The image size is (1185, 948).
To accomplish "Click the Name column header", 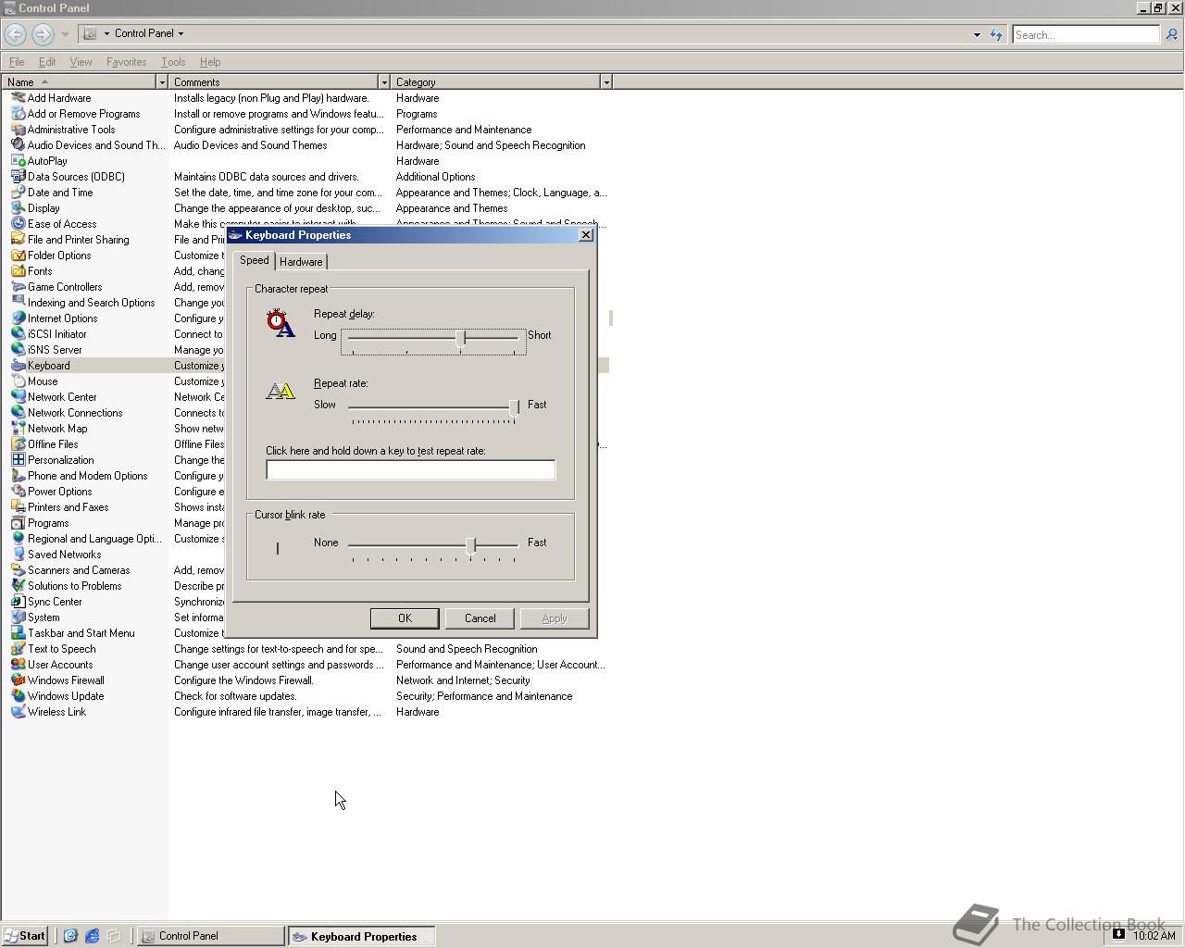I will (79, 82).
